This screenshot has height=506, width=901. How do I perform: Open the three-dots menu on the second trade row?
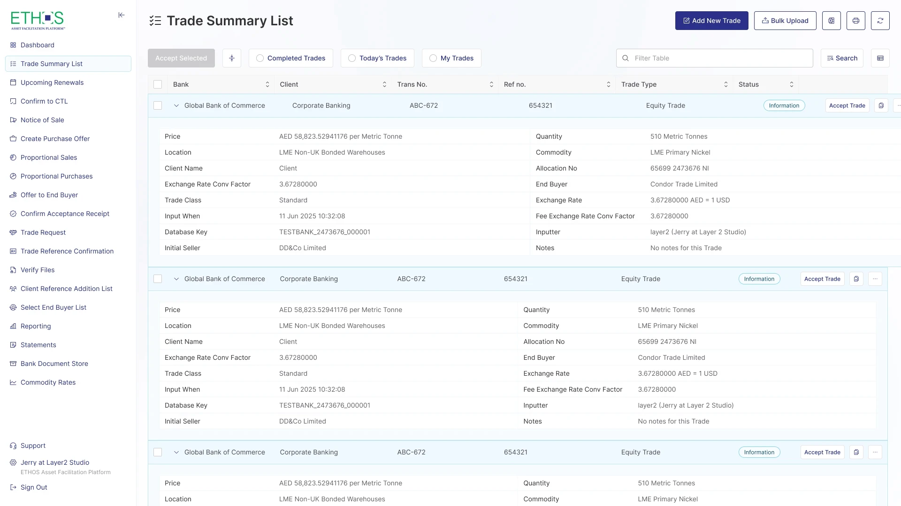[875, 279]
